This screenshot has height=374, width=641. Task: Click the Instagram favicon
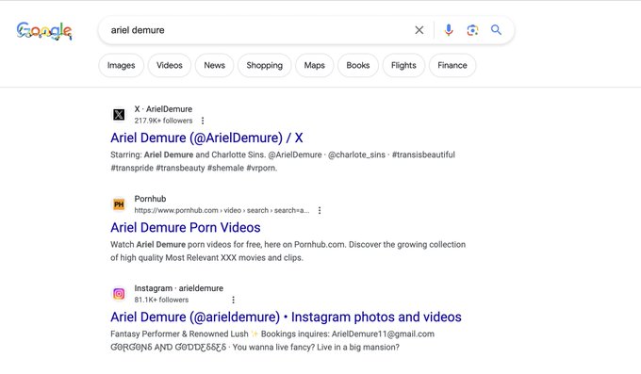click(119, 294)
